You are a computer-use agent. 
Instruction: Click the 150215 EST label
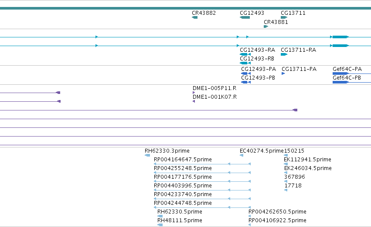(x=294, y=151)
